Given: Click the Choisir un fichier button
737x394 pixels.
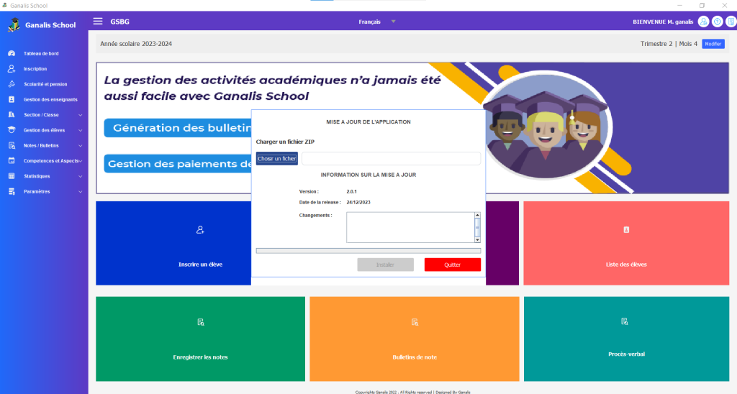Looking at the screenshot, I should (277, 159).
